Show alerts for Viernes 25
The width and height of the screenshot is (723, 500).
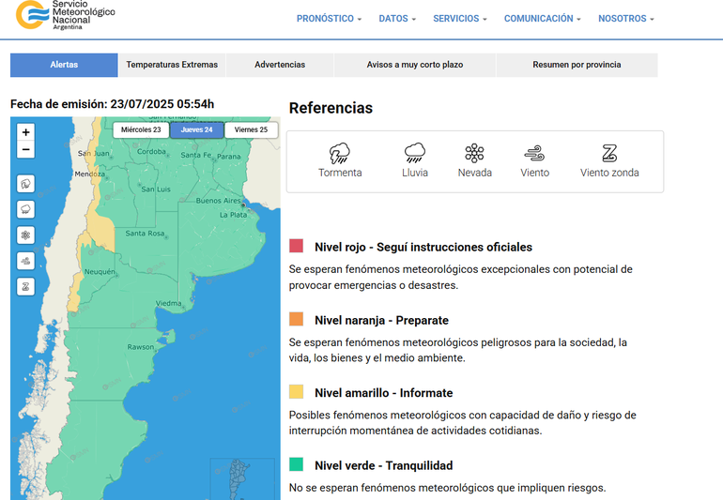[251, 129]
